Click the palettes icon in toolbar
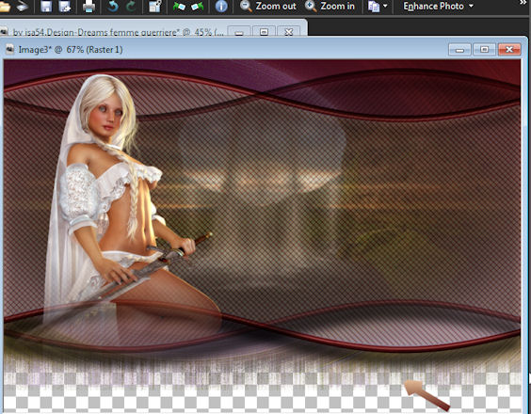The width and height of the screenshot is (531, 414). (374, 7)
